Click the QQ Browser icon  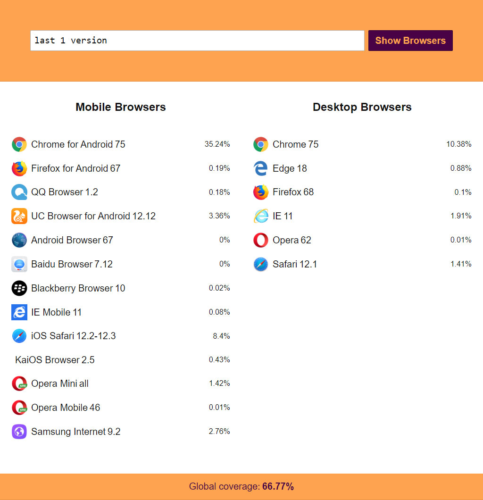tap(19, 192)
